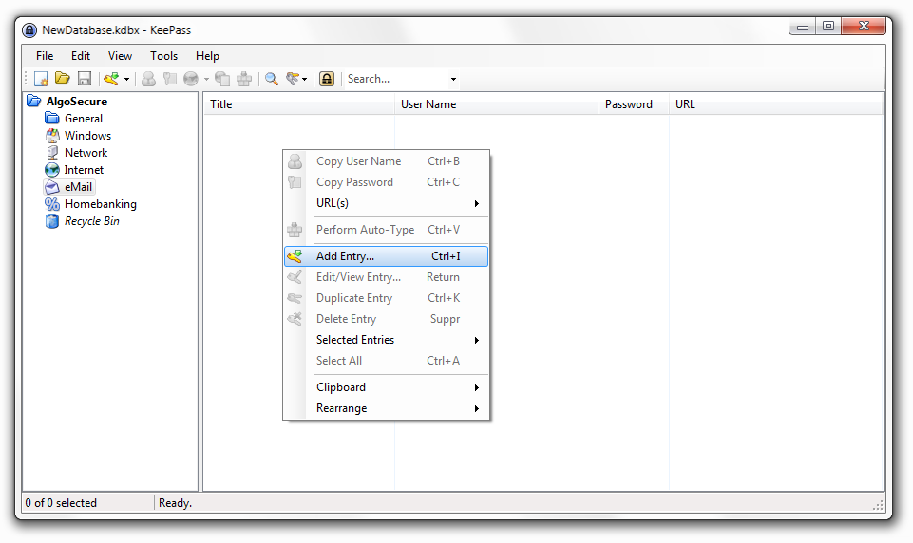This screenshot has height=543, width=913.
Task: Open the View menu
Action: [120, 56]
